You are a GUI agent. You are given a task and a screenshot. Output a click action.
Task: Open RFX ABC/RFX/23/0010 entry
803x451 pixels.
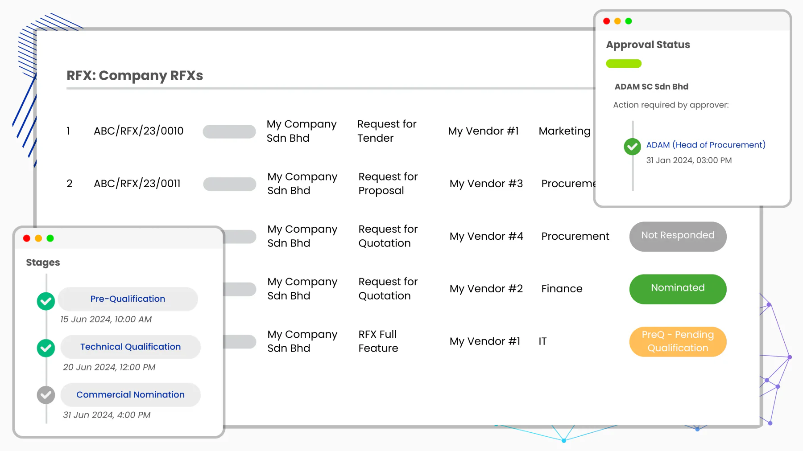pyautogui.click(x=139, y=131)
